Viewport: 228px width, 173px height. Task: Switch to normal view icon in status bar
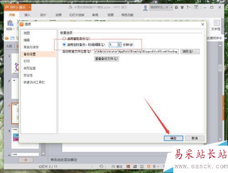128,166
